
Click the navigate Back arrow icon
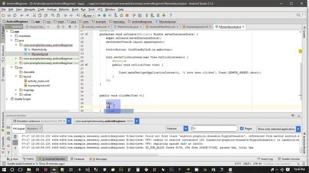66,15
